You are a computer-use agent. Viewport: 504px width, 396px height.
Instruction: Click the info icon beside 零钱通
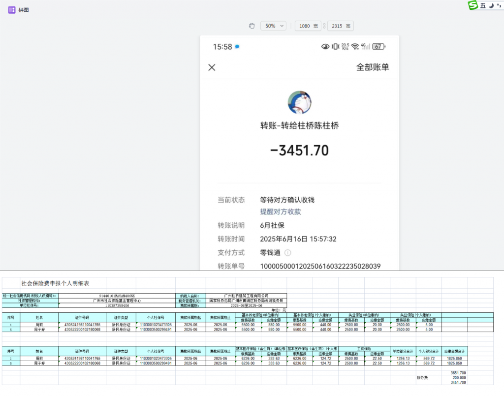point(288,253)
